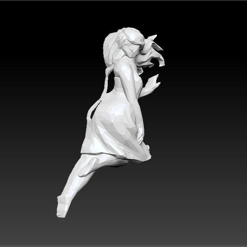Viewport: 247px width, 247px height.
Task: Click the ponytail at back of head
Action: (112, 48)
